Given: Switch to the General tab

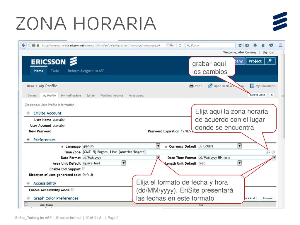Looking at the screenshot, I should (x=32, y=96).
